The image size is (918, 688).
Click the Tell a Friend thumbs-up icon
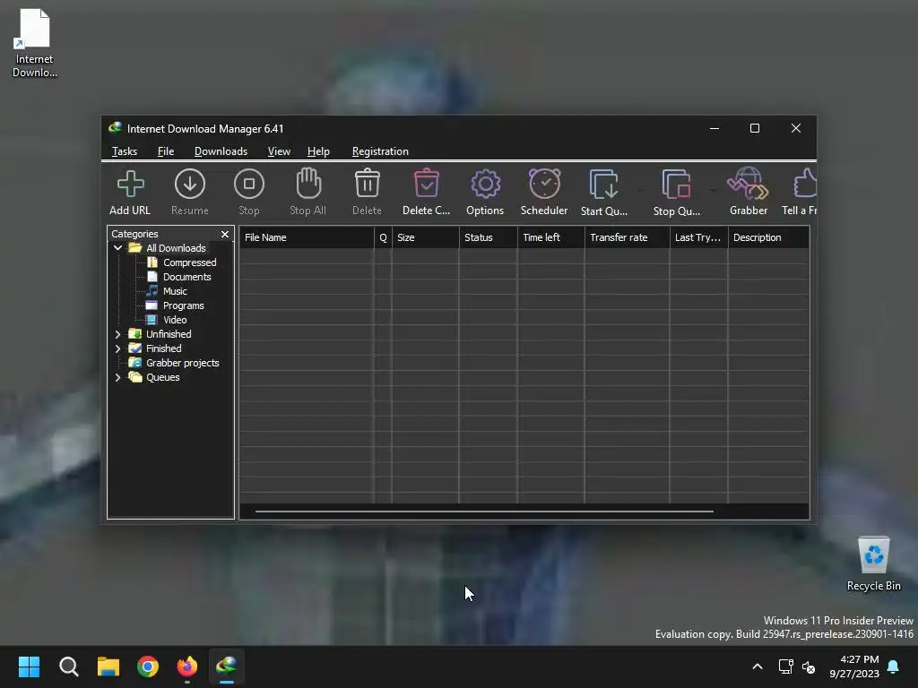pos(805,183)
